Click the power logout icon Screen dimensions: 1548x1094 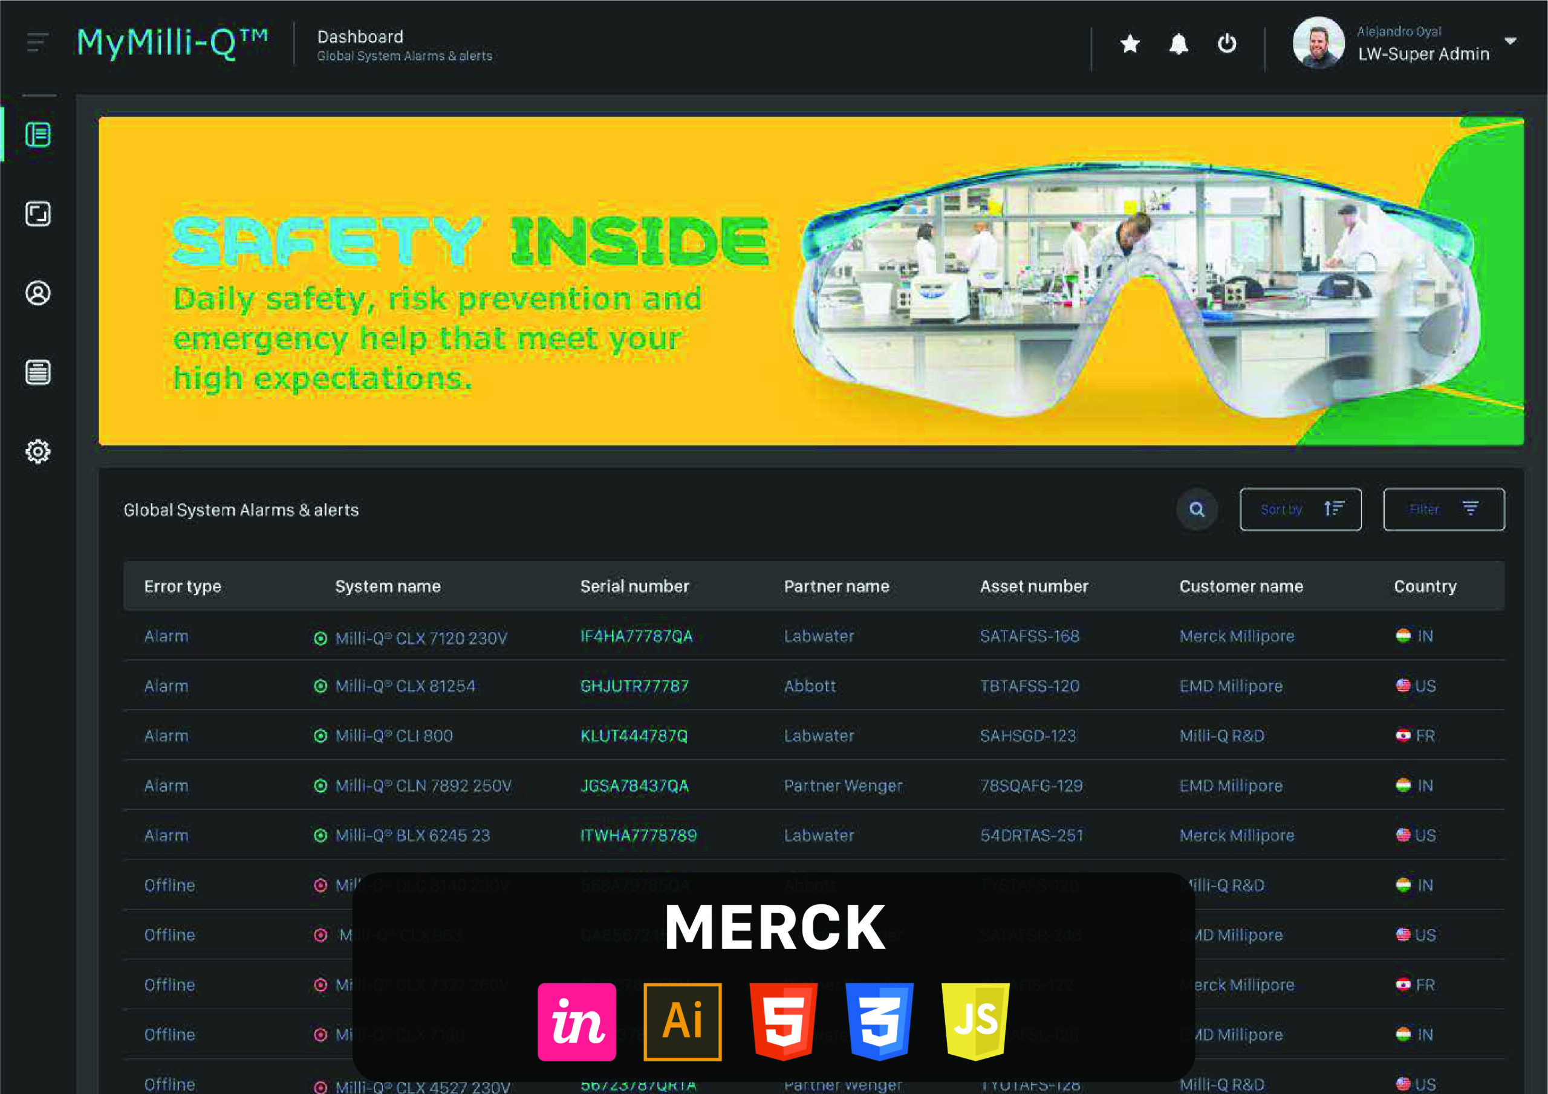pyautogui.click(x=1226, y=44)
